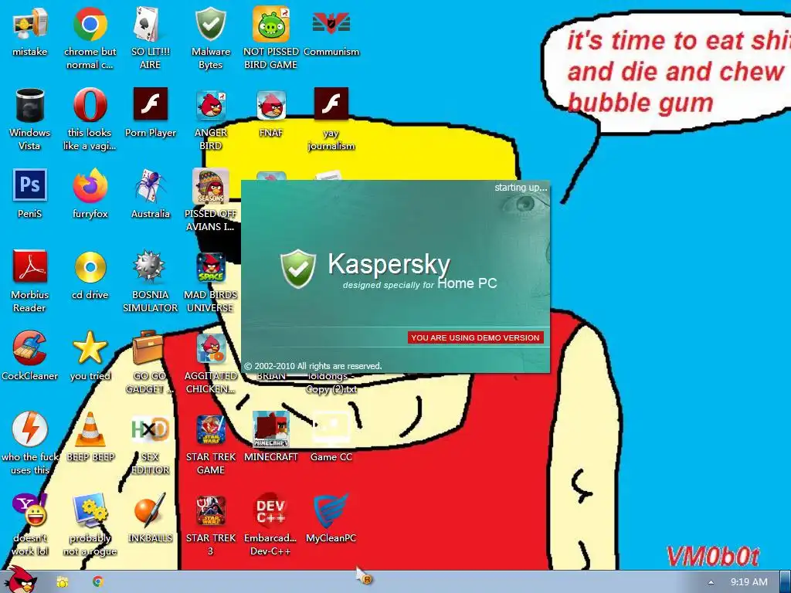Launch the INKBALLS icon

coord(150,510)
